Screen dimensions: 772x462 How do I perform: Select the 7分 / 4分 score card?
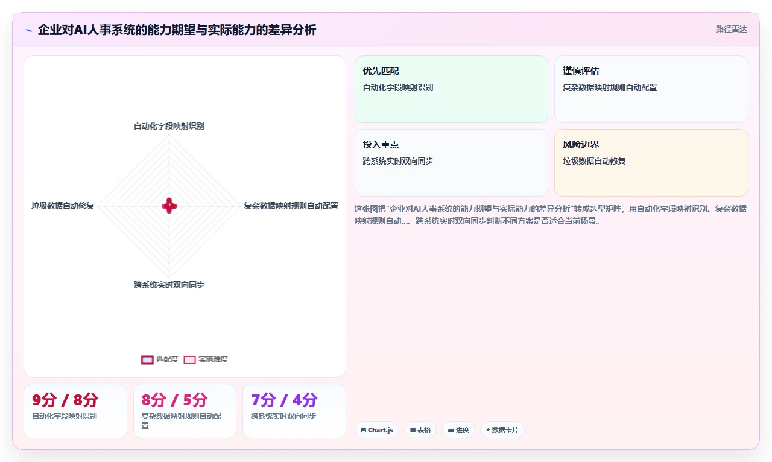(294, 411)
